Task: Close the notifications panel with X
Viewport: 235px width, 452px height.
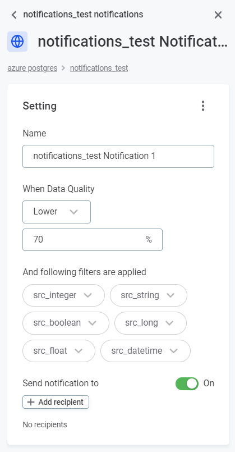Action: [218, 15]
